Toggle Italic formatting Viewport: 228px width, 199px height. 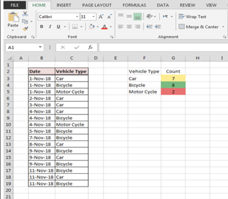pyautogui.click(x=50, y=27)
